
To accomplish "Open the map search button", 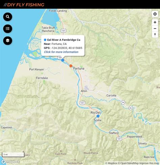I will pyautogui.click(x=8, y=17).
